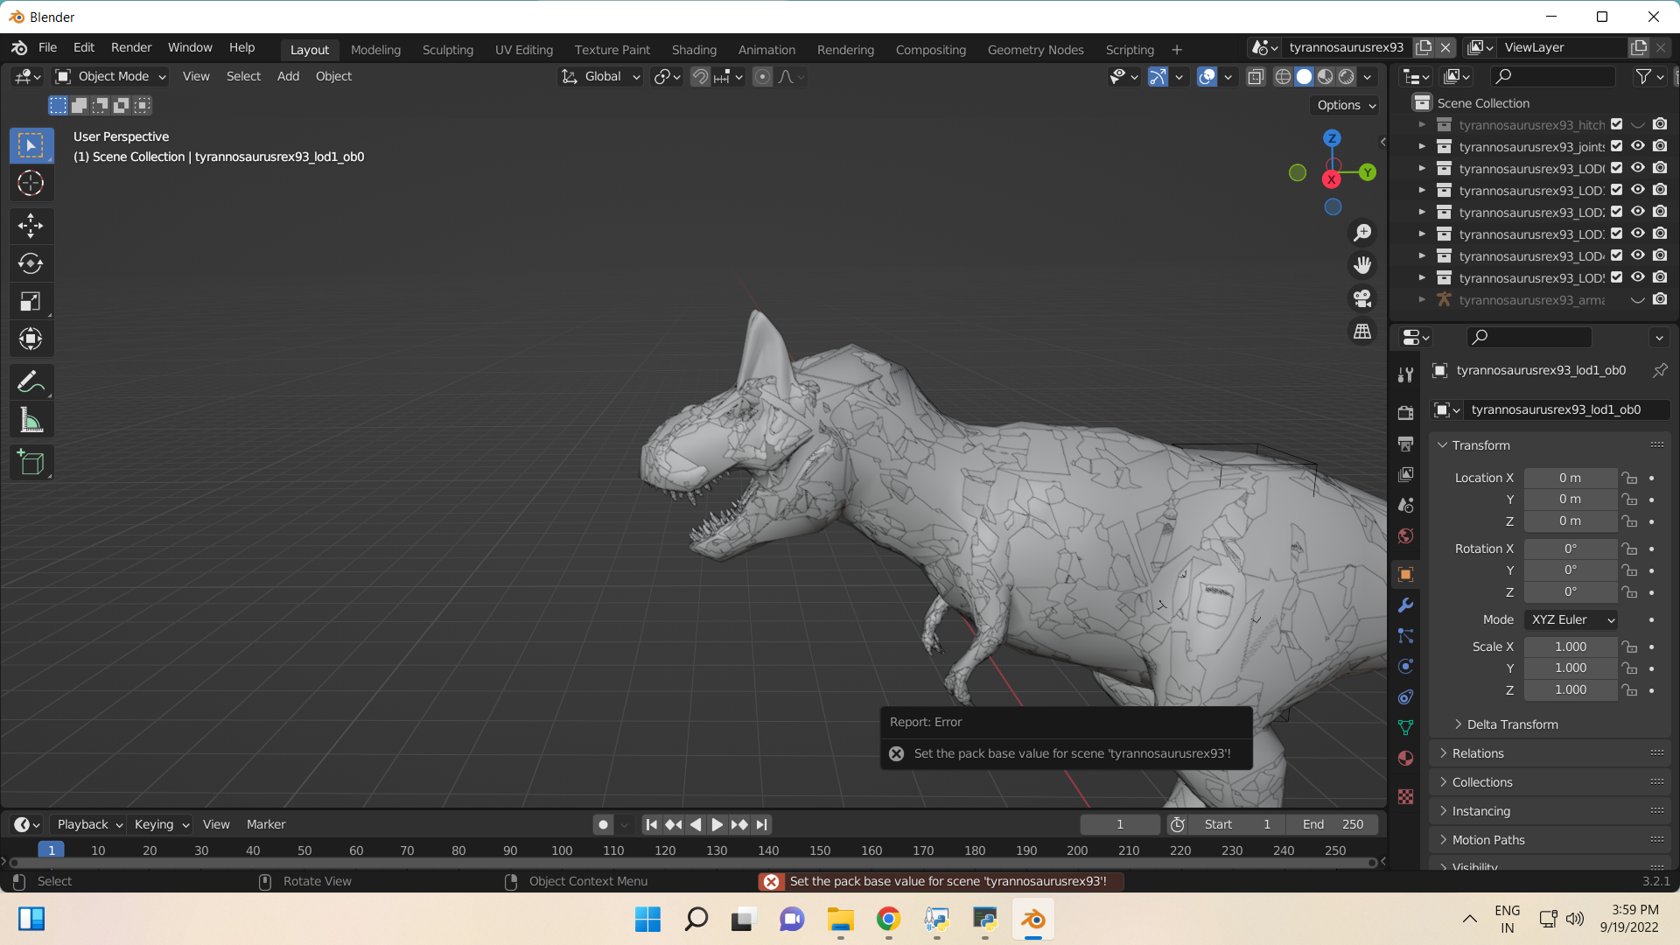
Task: Open Blender from the taskbar
Action: coord(1032,920)
